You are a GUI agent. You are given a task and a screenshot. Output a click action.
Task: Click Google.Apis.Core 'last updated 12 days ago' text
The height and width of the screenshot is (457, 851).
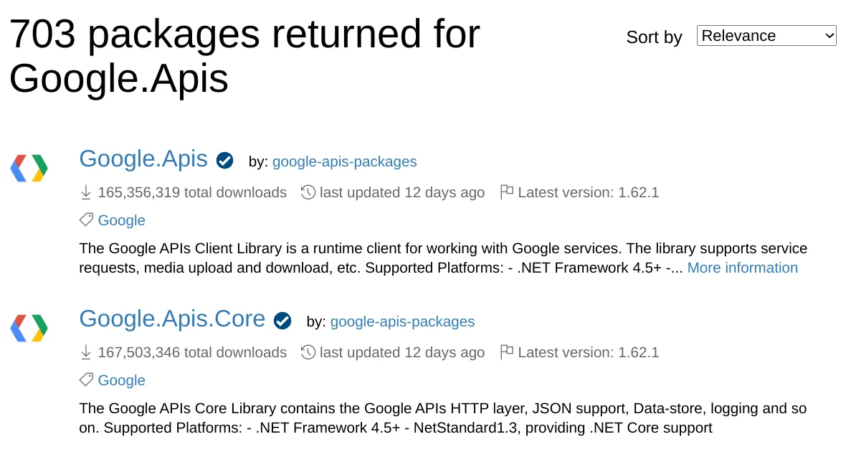(402, 352)
